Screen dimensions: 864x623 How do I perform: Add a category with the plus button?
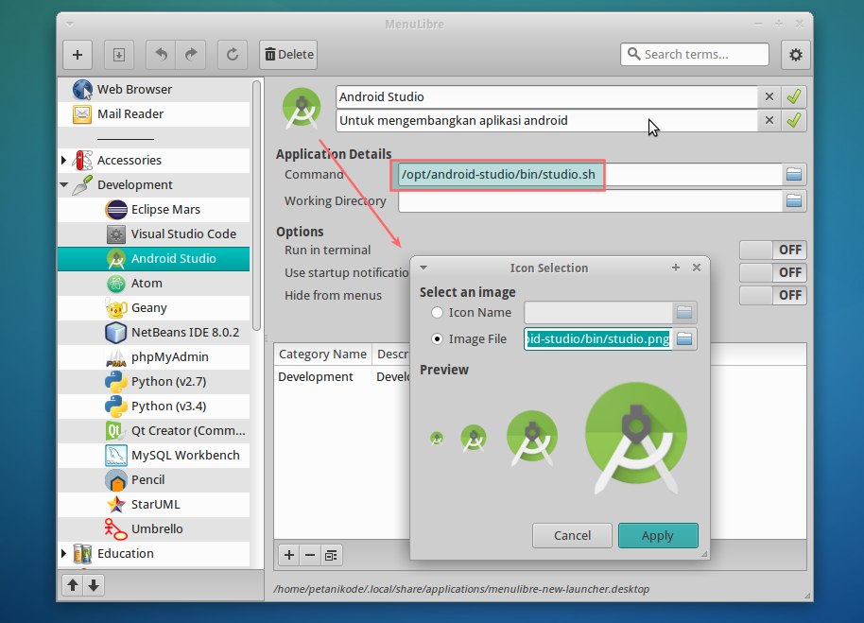(289, 555)
